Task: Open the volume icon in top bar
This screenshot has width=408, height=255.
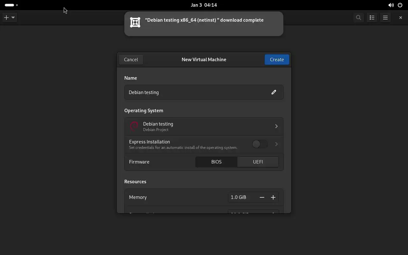Action: [391, 5]
